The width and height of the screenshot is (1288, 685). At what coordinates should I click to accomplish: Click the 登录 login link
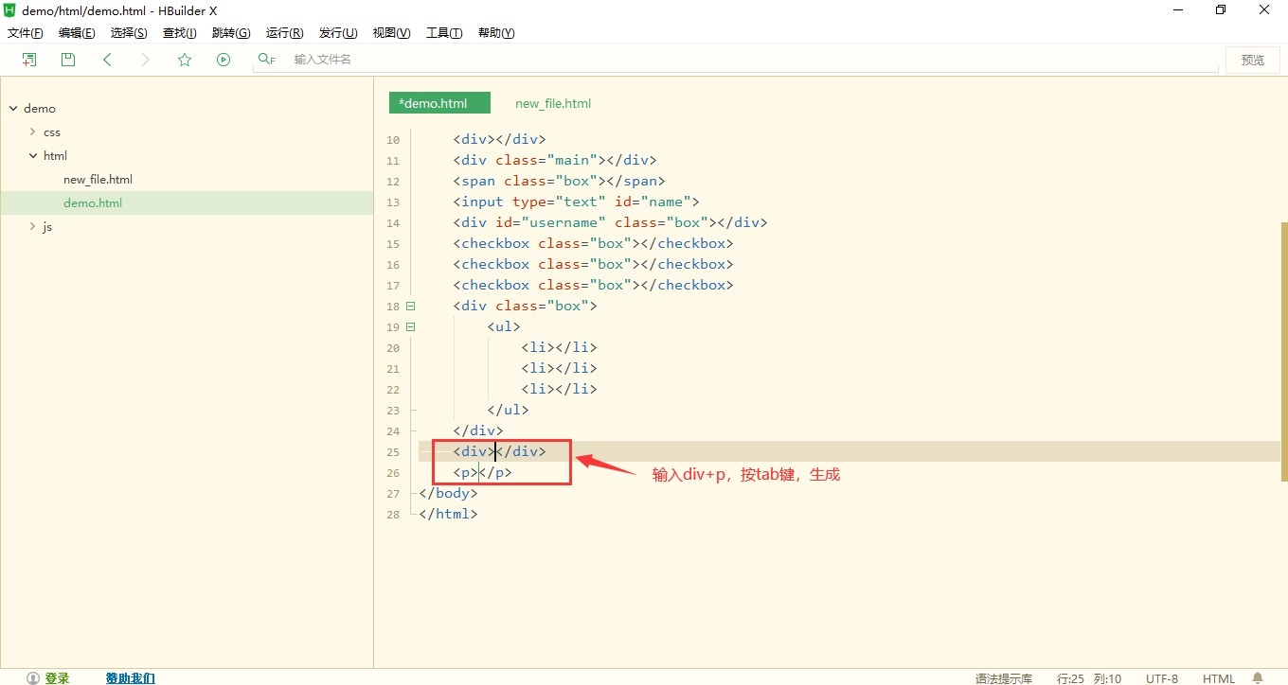pyautogui.click(x=57, y=678)
